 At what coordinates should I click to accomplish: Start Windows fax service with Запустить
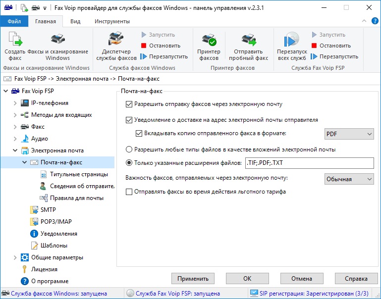click(158, 35)
